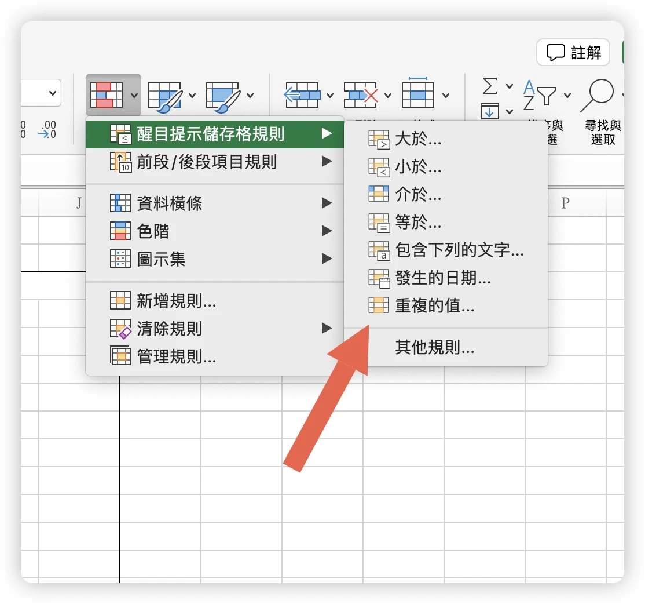This screenshot has width=645, height=604.
Task: Click the date-occurring rule calendar icon
Action: point(379,278)
